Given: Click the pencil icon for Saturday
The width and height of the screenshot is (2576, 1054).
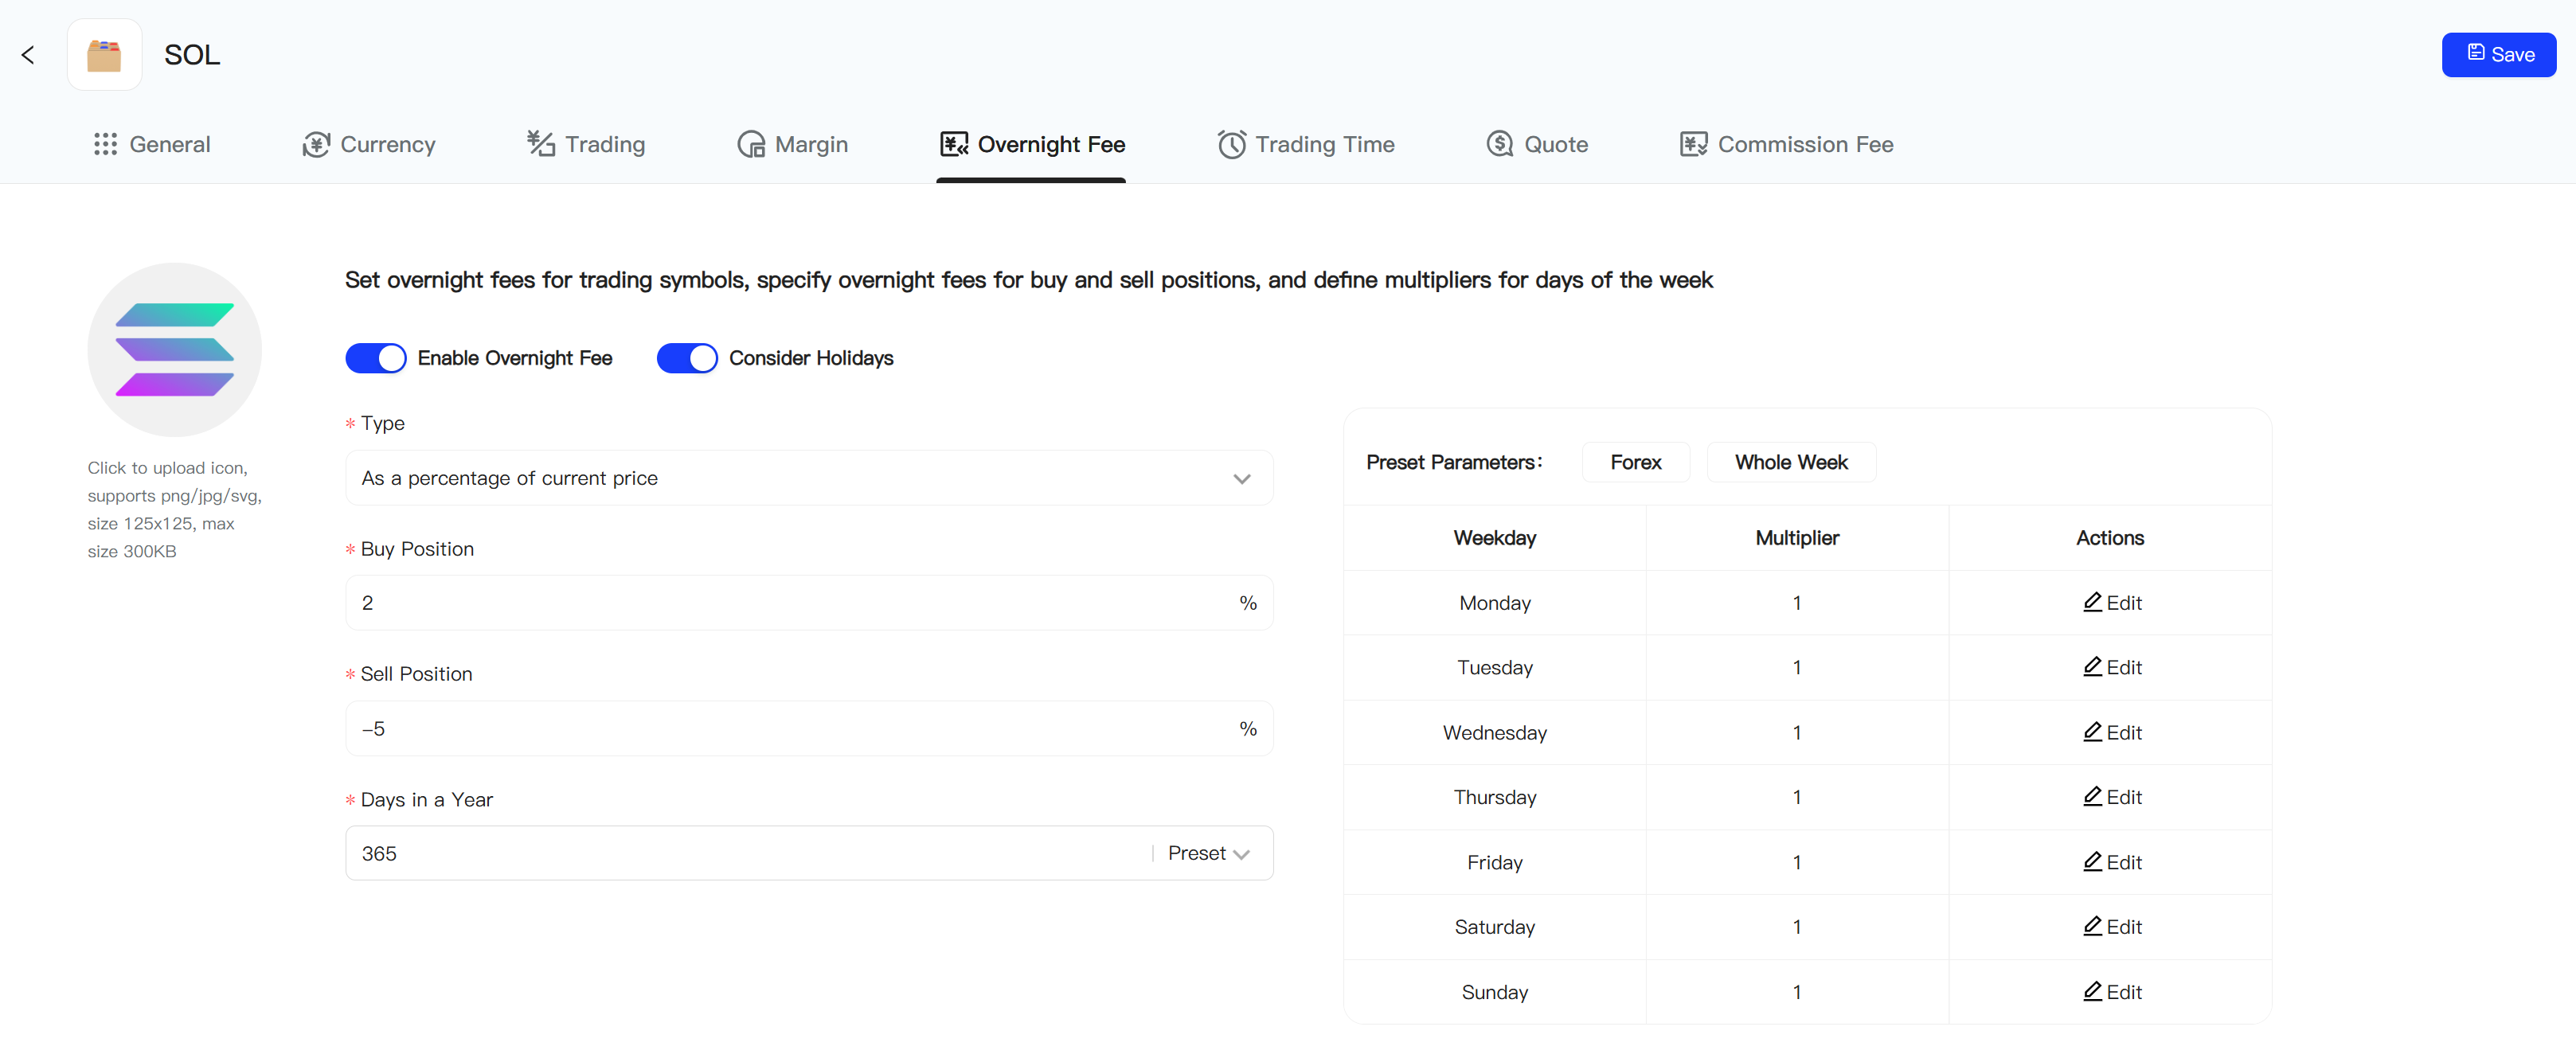Looking at the screenshot, I should click(x=2092, y=927).
